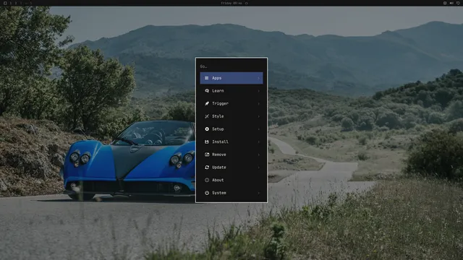Focus the Go… search field
Viewport: 463px width, 260px height.
231,66
